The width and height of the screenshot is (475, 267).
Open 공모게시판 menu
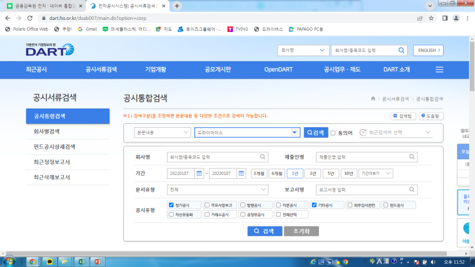point(218,70)
